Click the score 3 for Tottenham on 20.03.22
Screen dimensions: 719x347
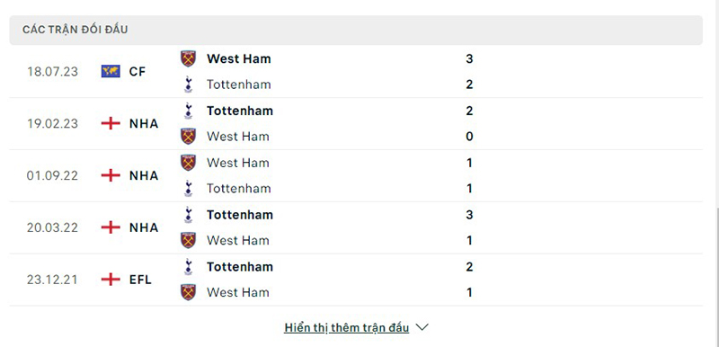point(469,215)
